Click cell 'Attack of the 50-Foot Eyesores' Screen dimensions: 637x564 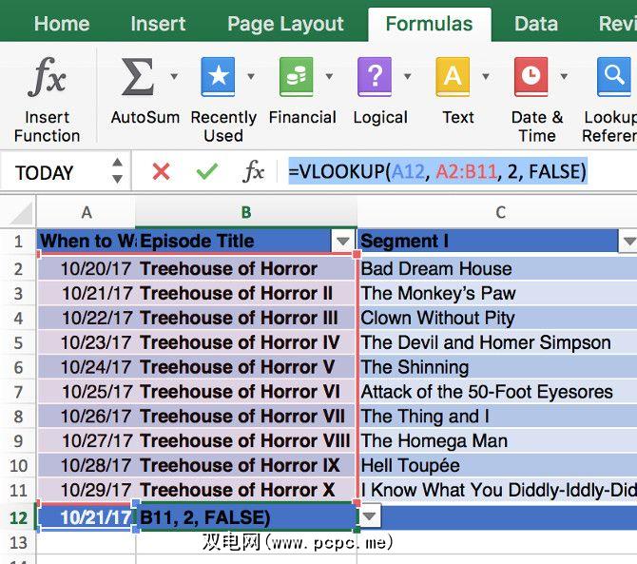(x=497, y=392)
